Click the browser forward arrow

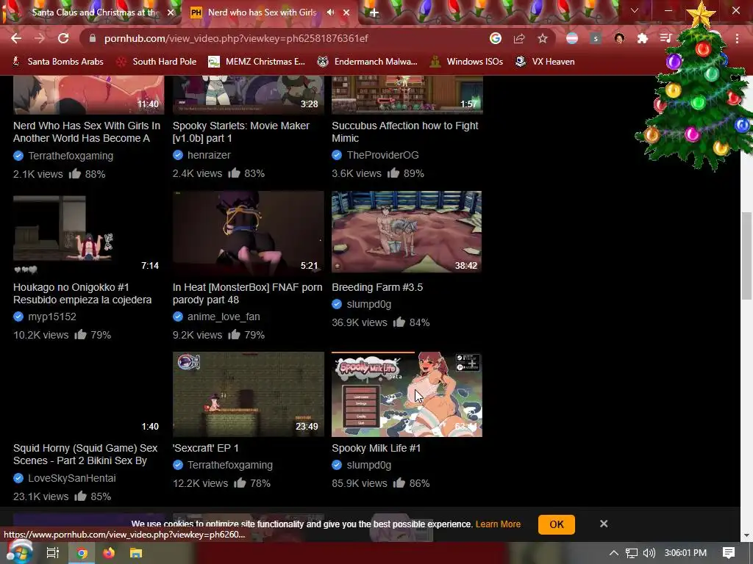coord(40,38)
